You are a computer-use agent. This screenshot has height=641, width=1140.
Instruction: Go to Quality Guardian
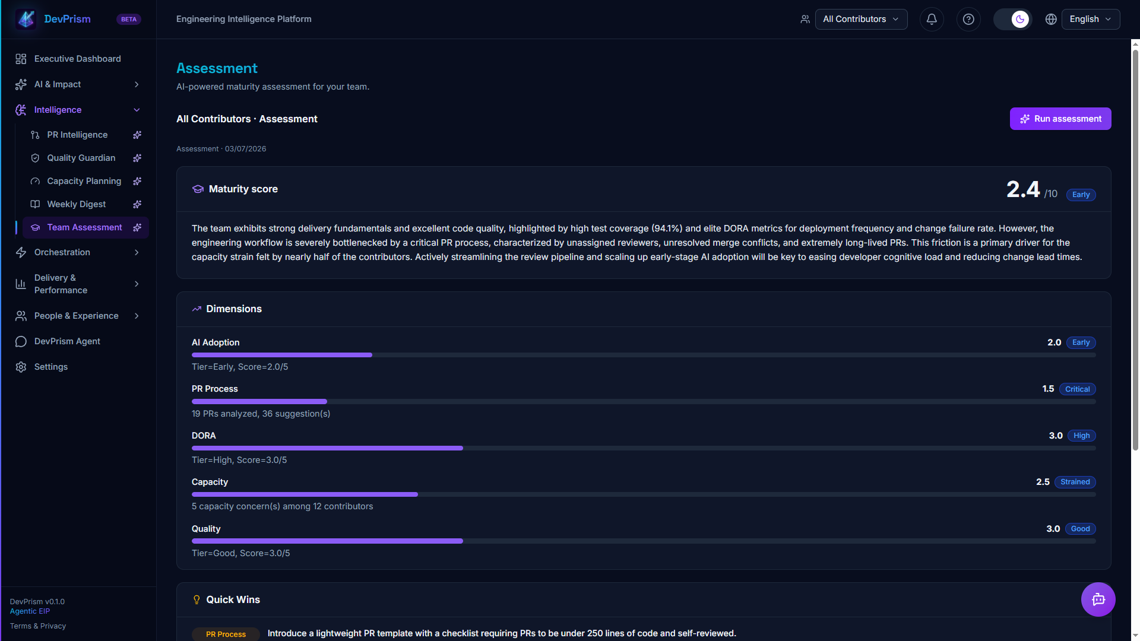point(81,158)
